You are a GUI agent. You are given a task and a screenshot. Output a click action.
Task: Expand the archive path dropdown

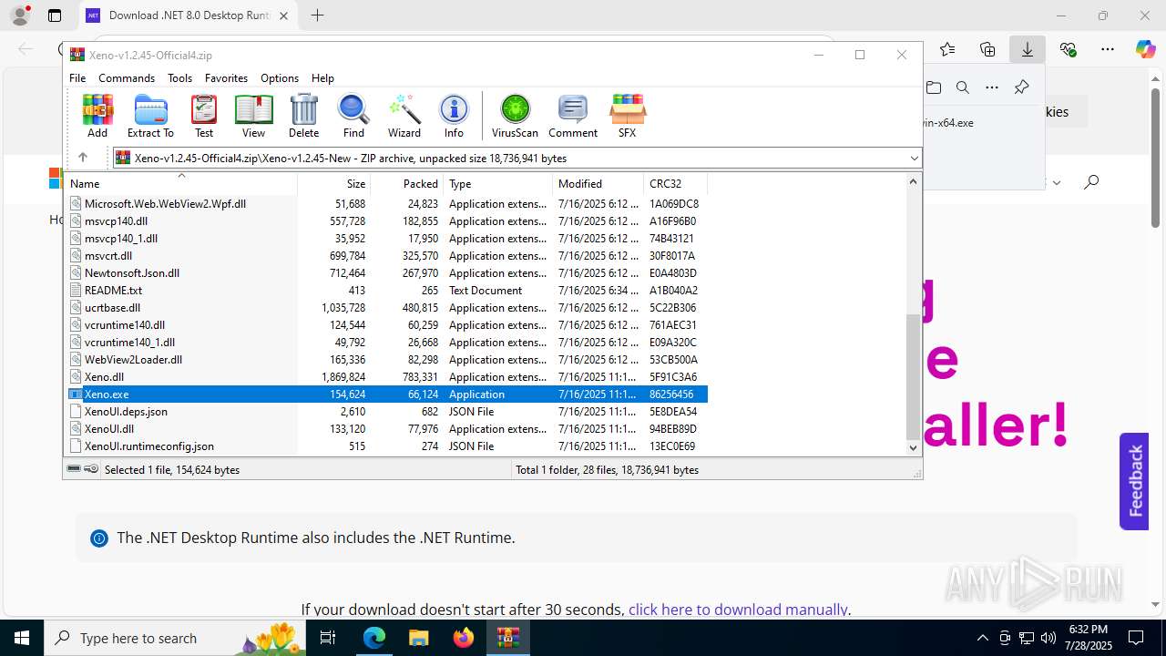914,158
